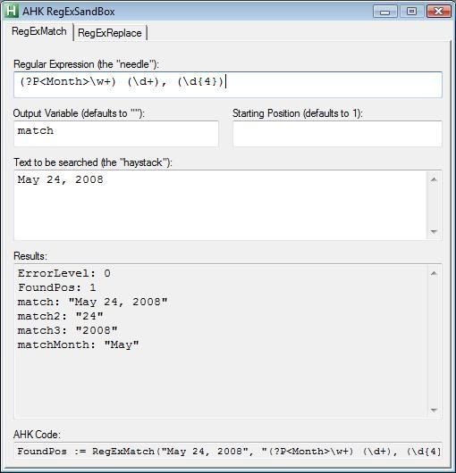Click the empty Starting Position field
456x473 pixels.
click(x=337, y=134)
